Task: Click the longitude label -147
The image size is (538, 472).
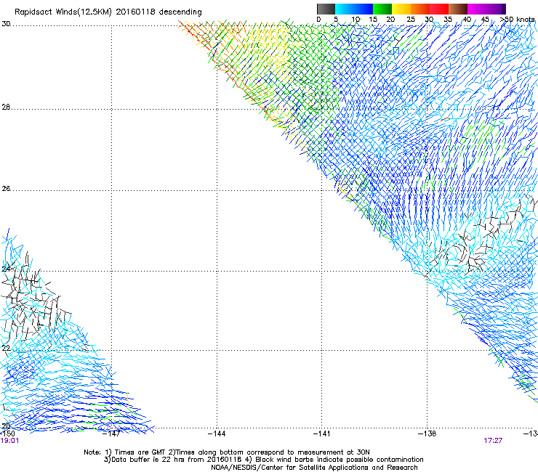Action: (111, 434)
